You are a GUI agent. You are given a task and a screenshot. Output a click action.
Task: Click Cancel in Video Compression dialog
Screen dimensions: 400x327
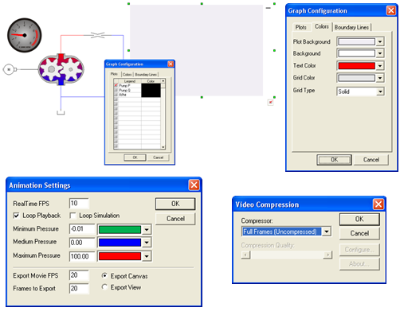(x=359, y=233)
